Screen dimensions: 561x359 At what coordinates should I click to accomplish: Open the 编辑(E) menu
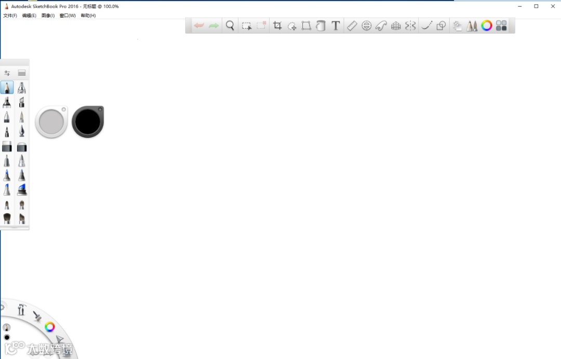29,16
